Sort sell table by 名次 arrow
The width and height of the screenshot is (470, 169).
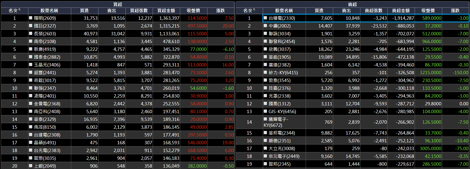point(254,10)
